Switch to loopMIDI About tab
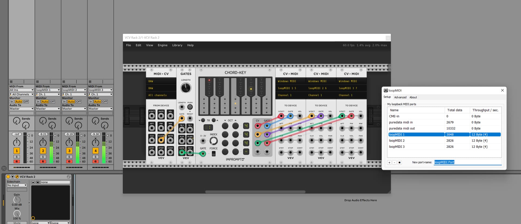 point(413,97)
